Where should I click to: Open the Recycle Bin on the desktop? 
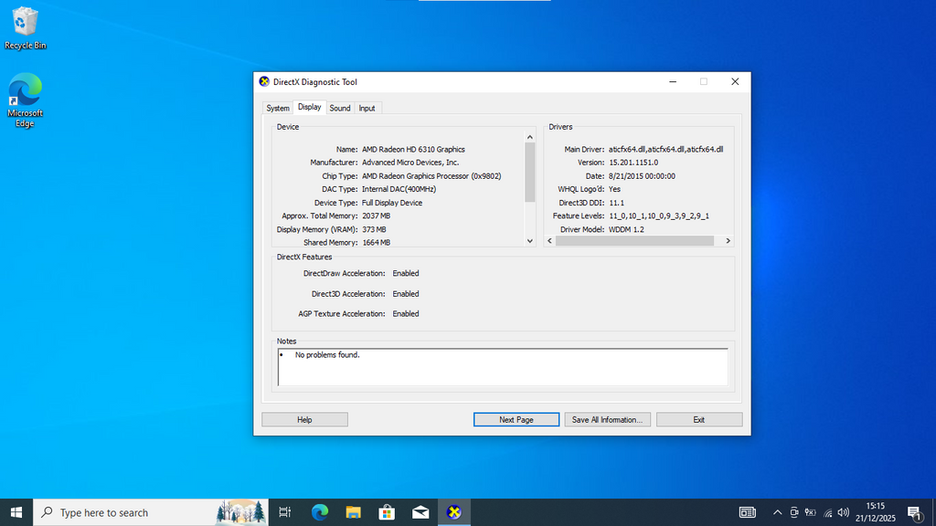pos(25,23)
